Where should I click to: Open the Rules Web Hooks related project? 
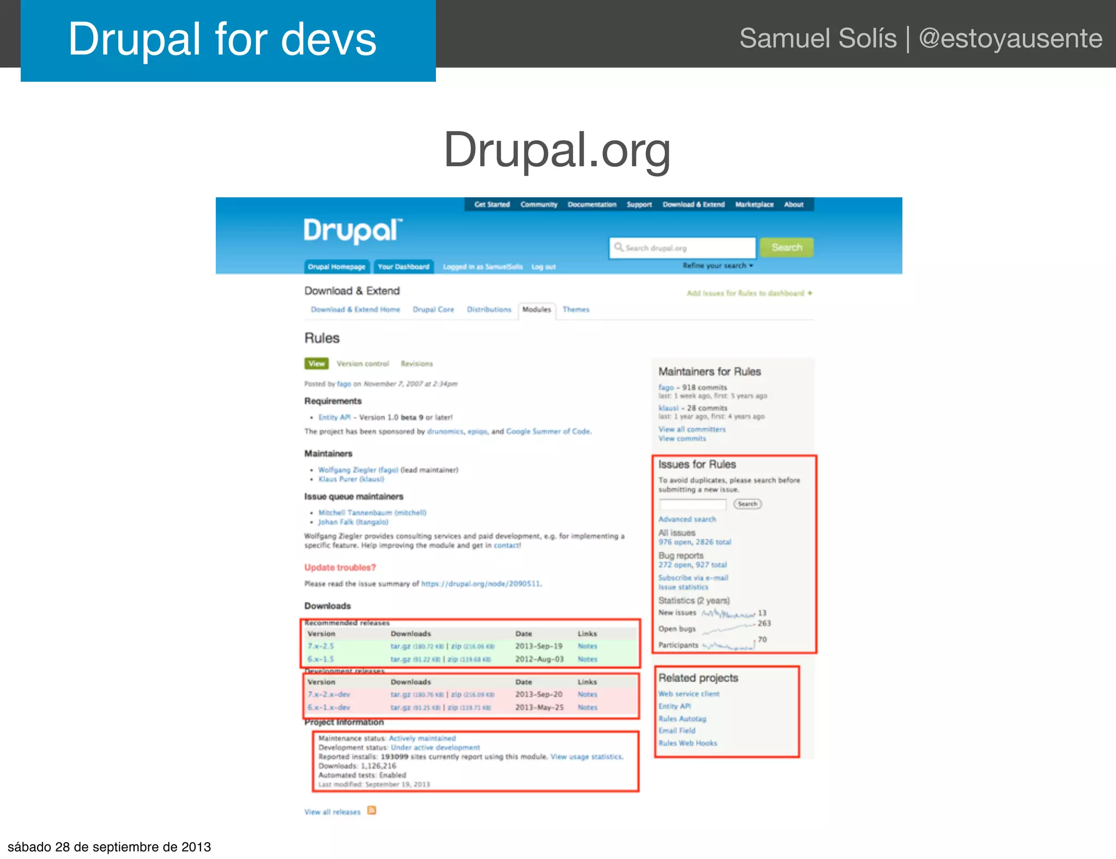[688, 743]
